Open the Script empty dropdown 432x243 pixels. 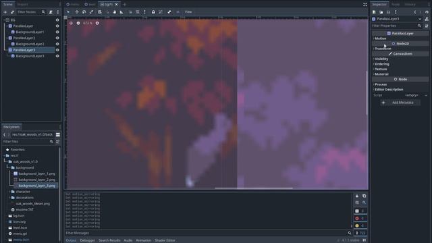pos(416,95)
